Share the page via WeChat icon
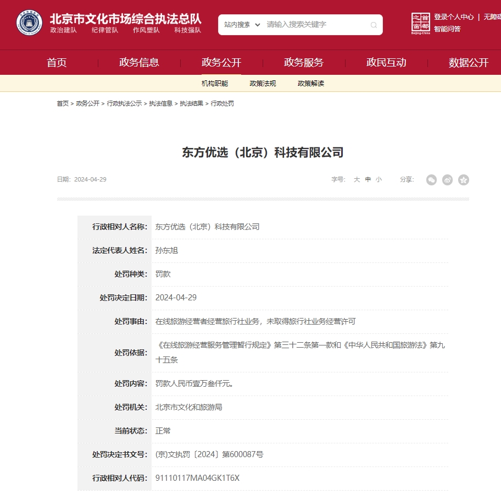This screenshot has height=494, width=501. 431,180
